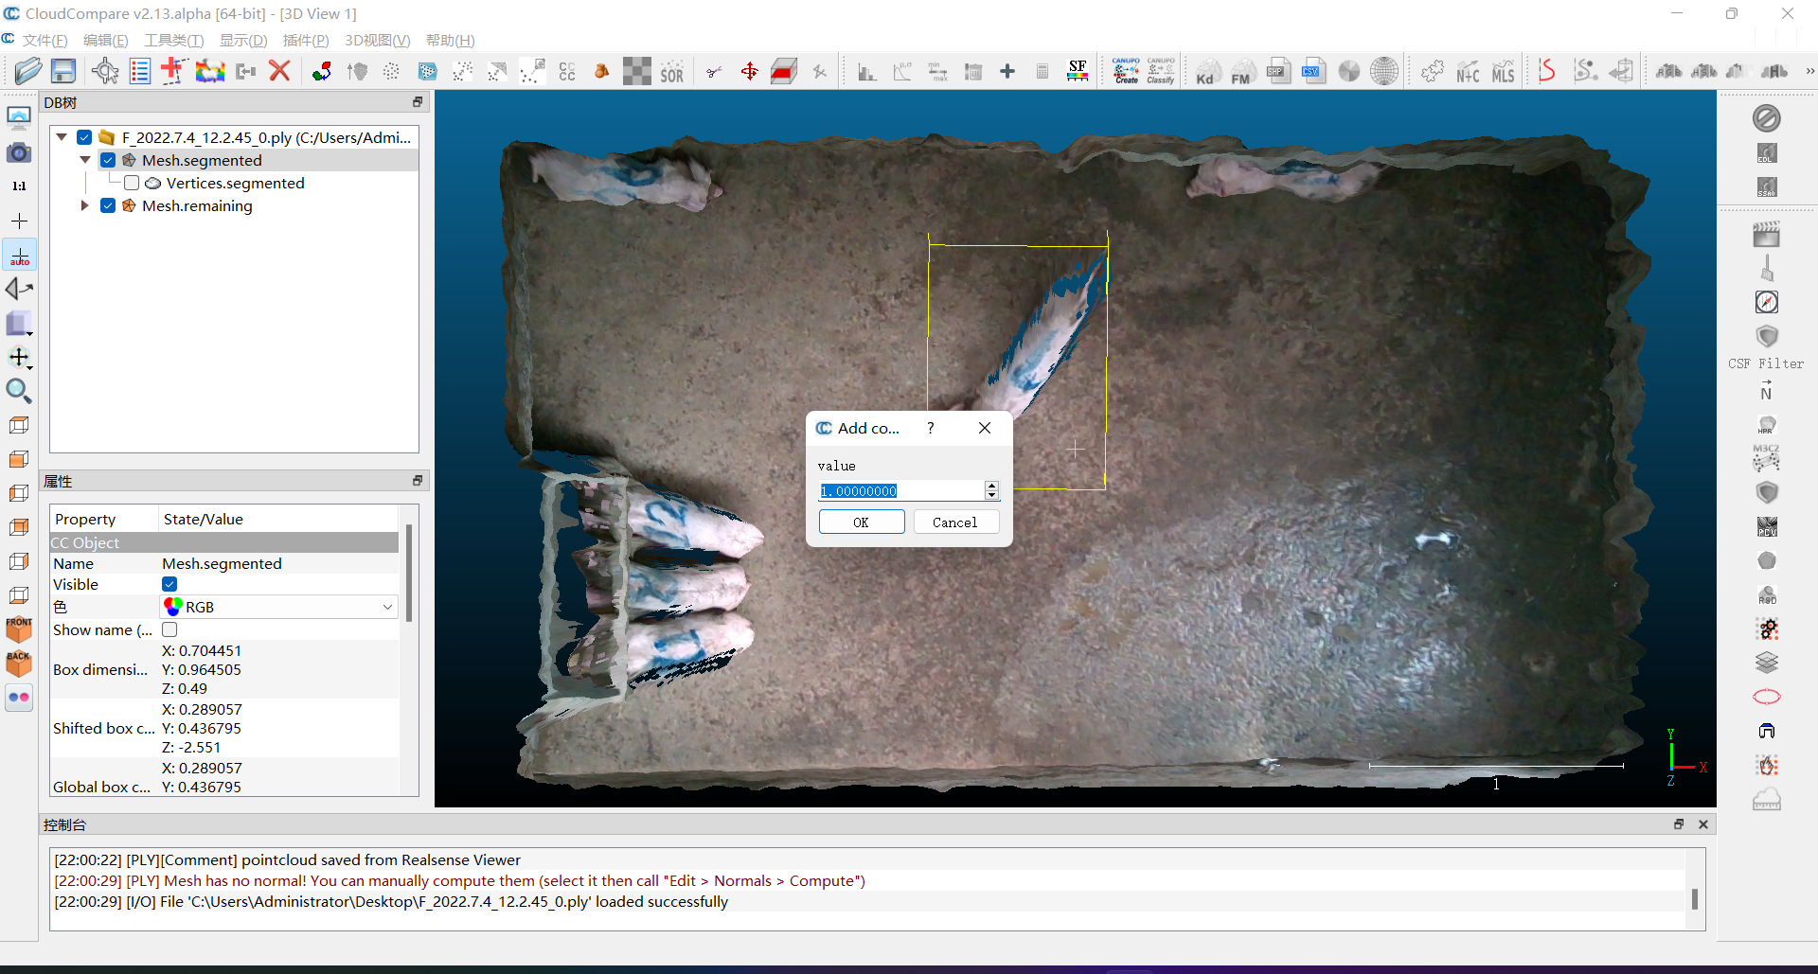Select the Vertices.segmented tree item

(x=235, y=183)
